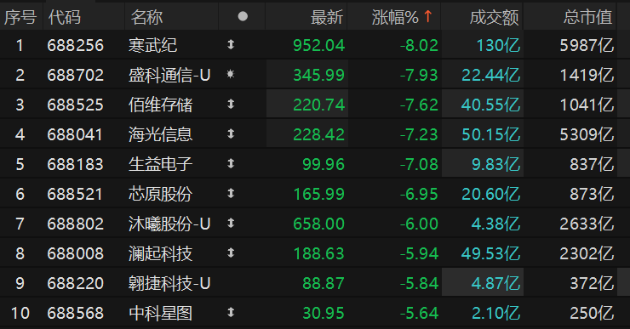630x329 pixels.
Task: Select stock name 盛科通信-U
Action: click(169, 75)
